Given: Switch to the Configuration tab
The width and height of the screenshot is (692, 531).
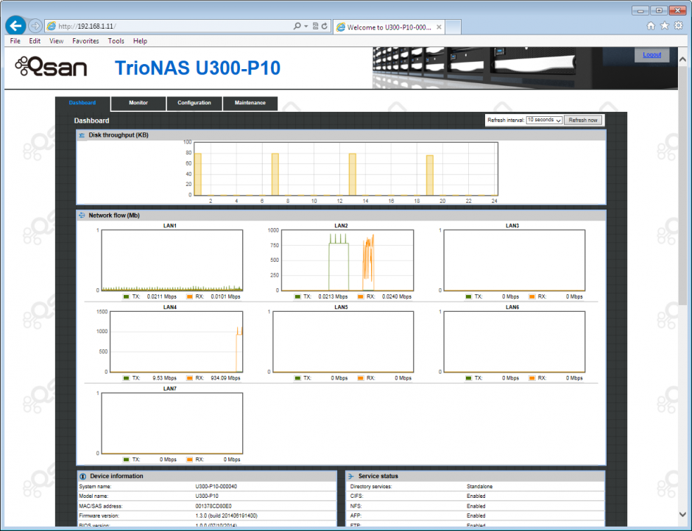Looking at the screenshot, I should coord(194,103).
